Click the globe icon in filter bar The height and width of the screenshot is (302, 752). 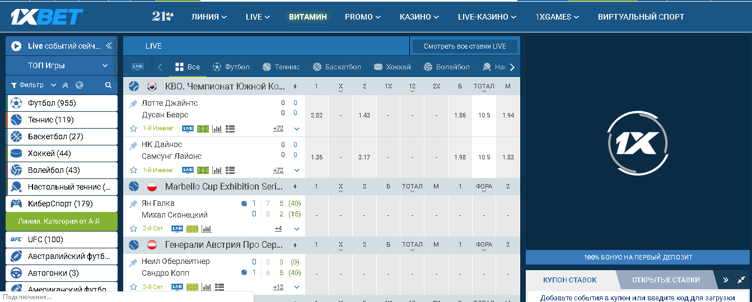80,86
